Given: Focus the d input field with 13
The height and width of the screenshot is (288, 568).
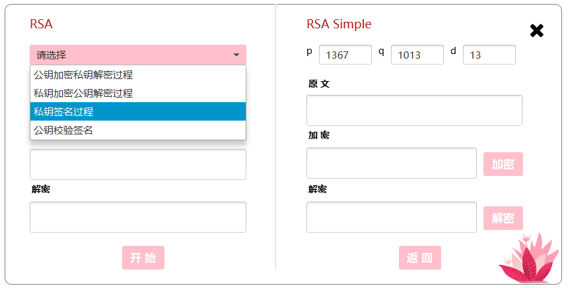Looking at the screenshot, I should 489,55.
